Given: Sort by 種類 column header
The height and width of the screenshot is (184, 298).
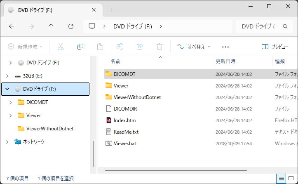Looking at the screenshot, I should point(280,61).
